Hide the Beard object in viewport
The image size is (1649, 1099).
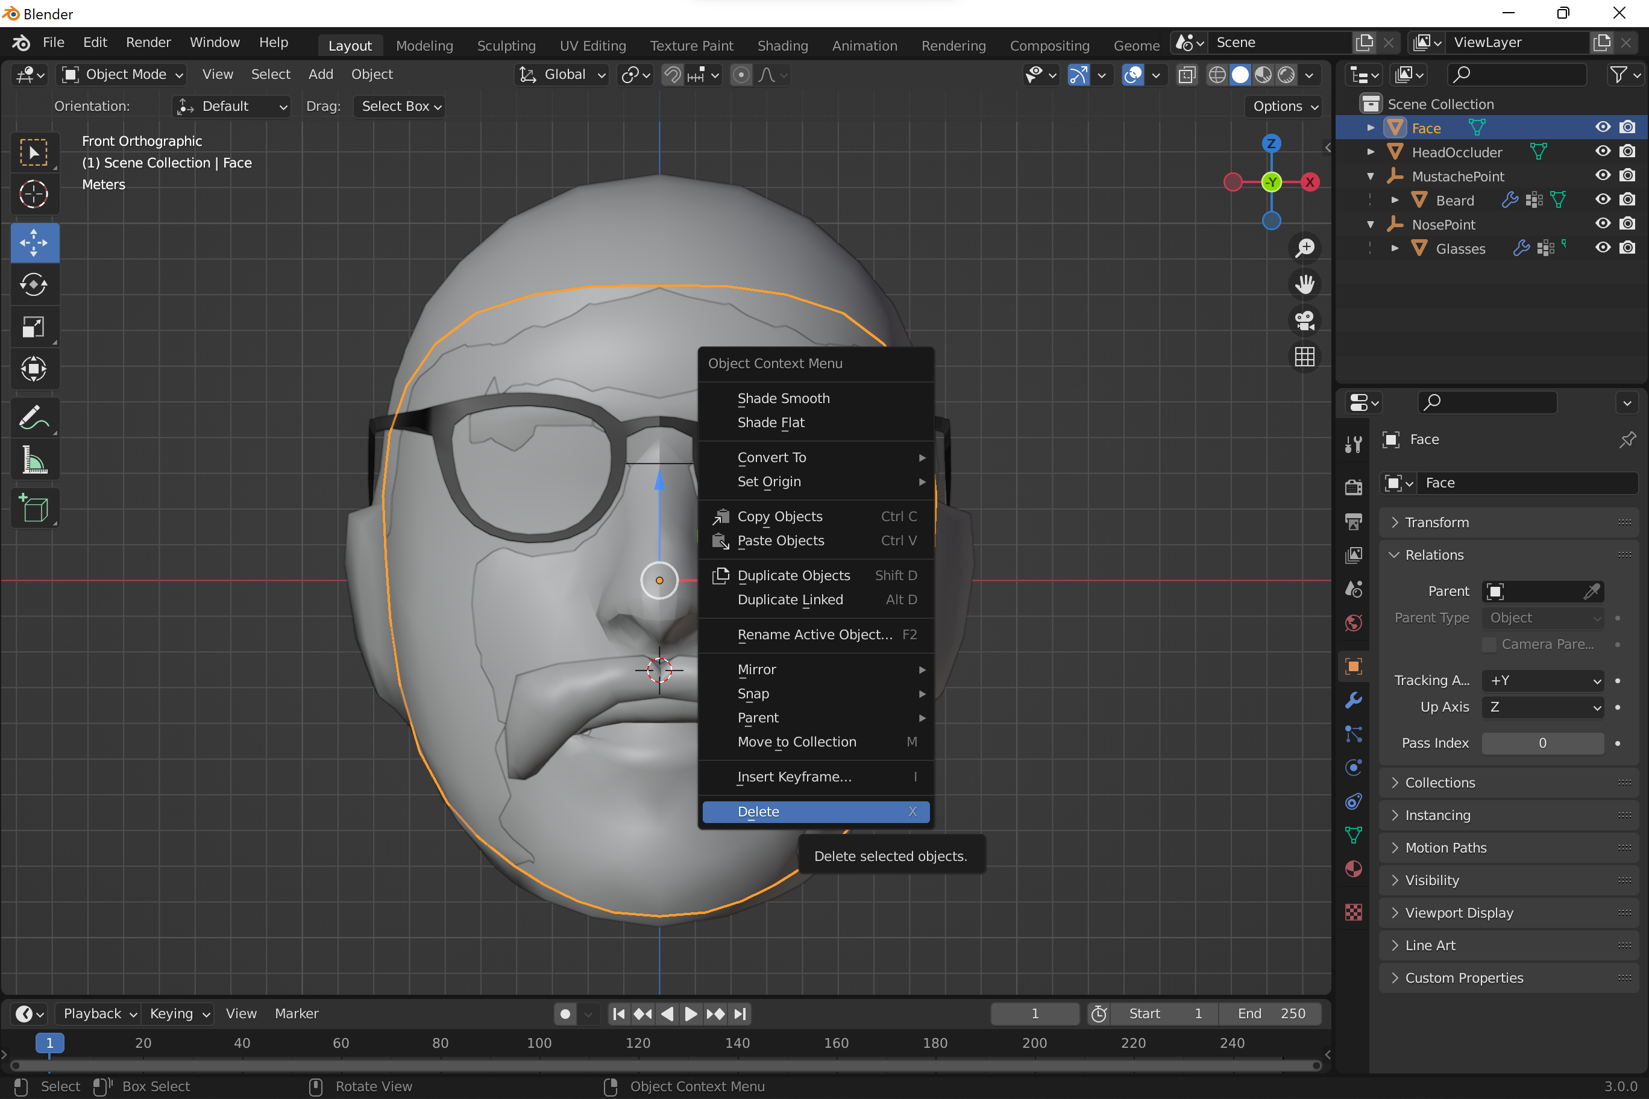[x=1602, y=200]
